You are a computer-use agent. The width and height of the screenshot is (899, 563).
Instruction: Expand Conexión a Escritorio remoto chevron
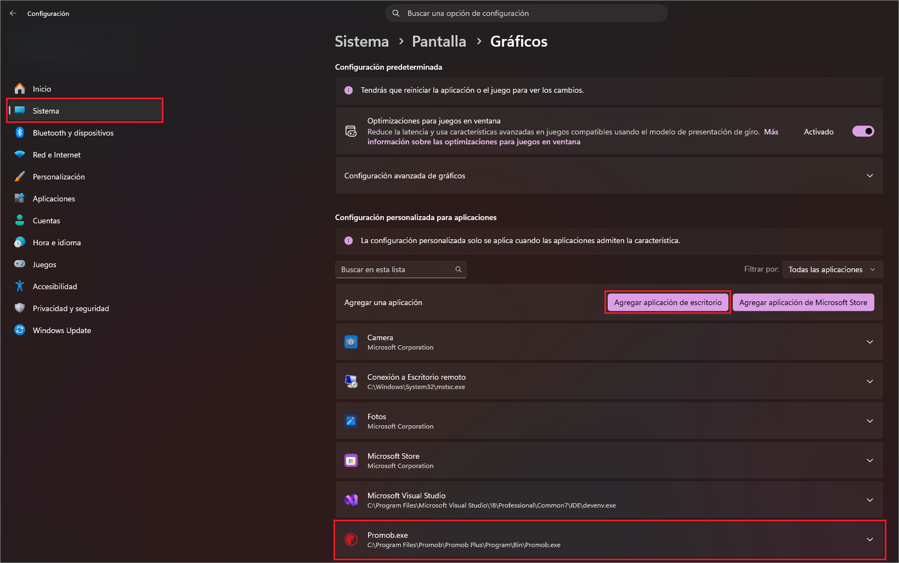pos(869,381)
